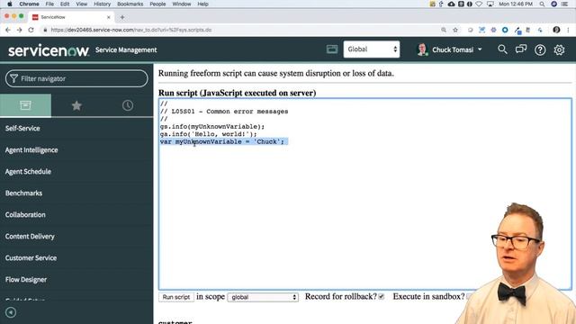This screenshot has height=324, width=576.
Task: Bookmark this page with star icon
Action: pyautogui.click(x=455, y=30)
